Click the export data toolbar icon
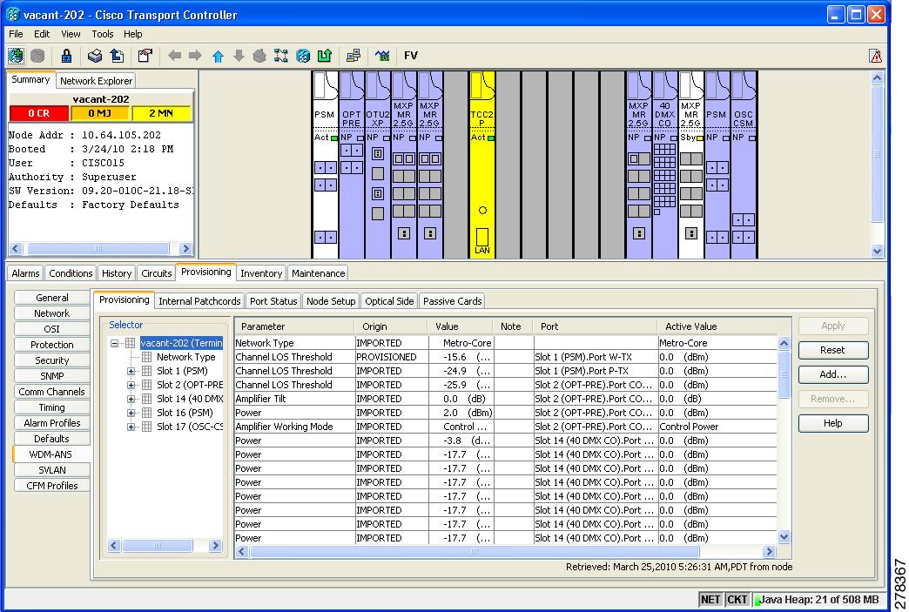This screenshot has width=909, height=612. tap(118, 56)
